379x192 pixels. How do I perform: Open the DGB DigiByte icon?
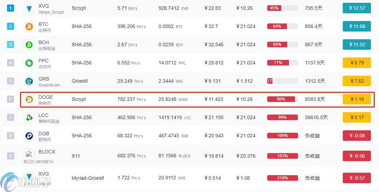tap(29, 136)
